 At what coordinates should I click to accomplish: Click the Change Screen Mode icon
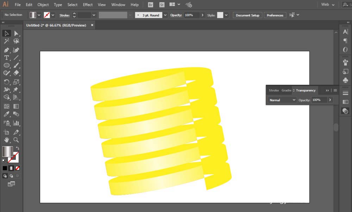coord(11,184)
